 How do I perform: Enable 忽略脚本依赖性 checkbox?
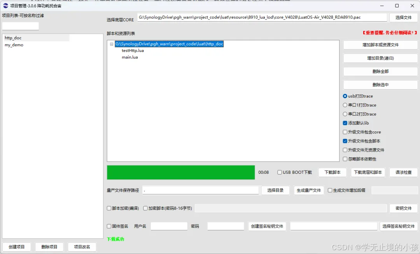[x=345, y=159]
